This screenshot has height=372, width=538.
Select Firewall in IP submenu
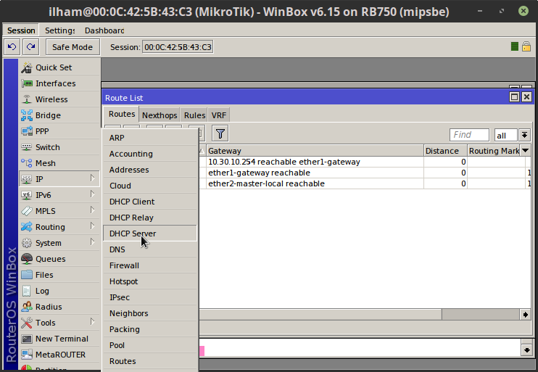(150, 265)
